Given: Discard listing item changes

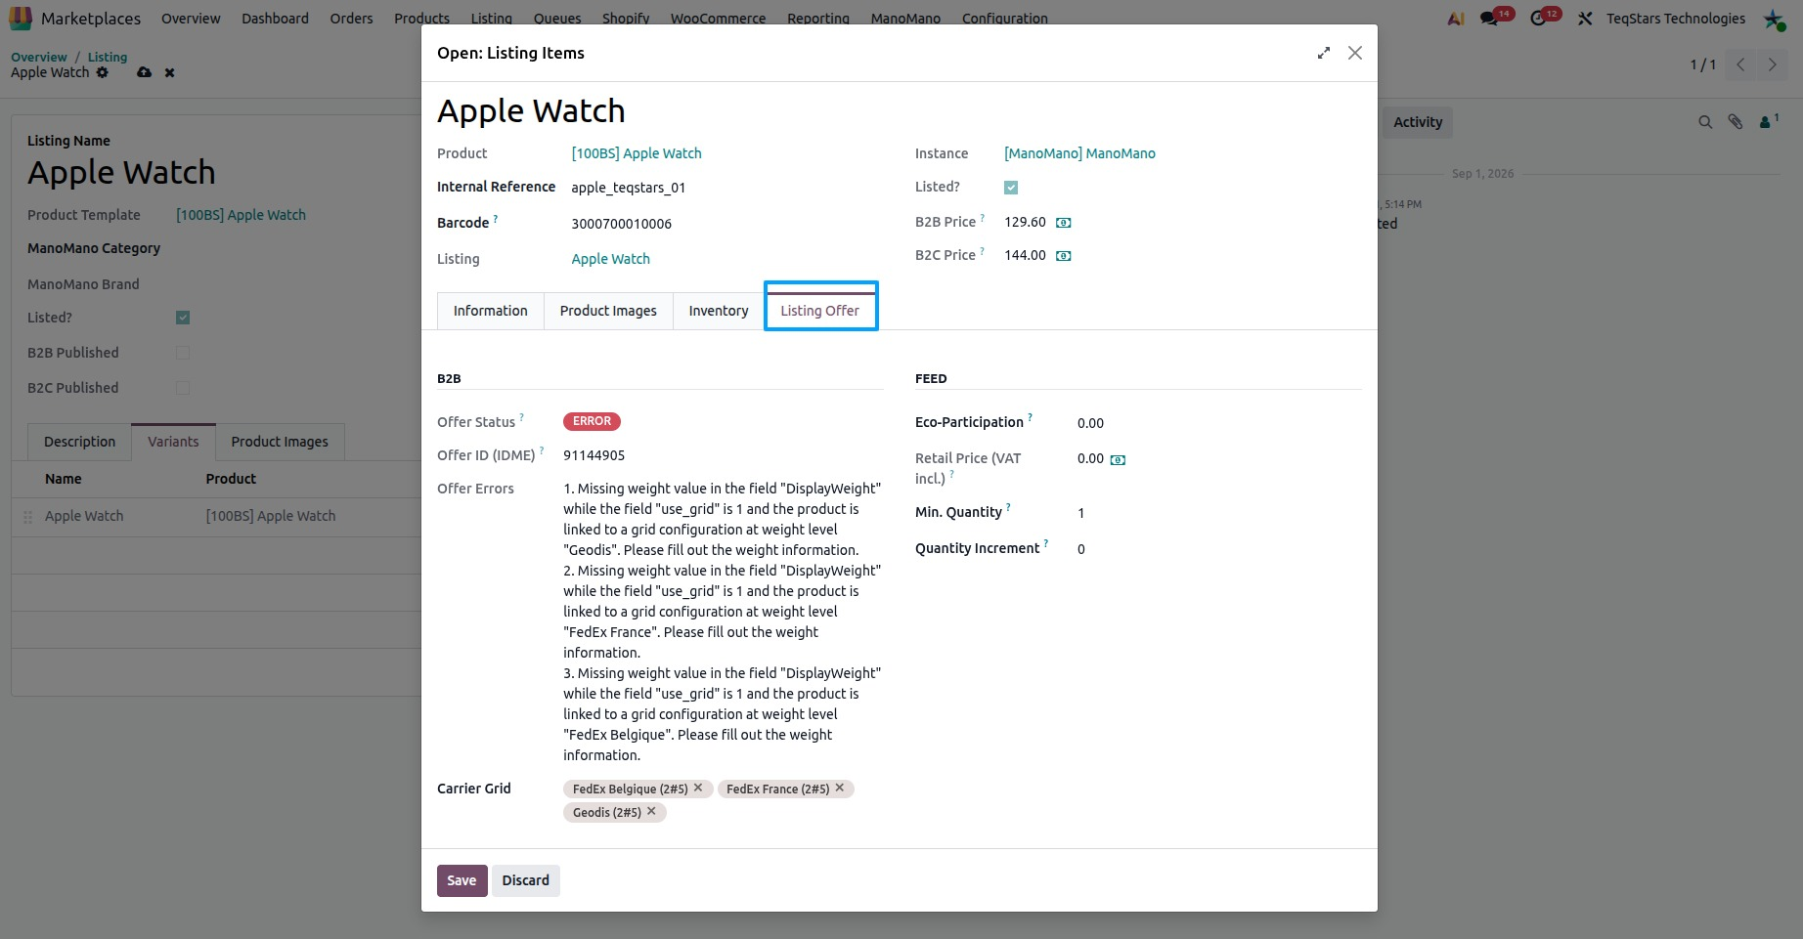Looking at the screenshot, I should coord(526,880).
